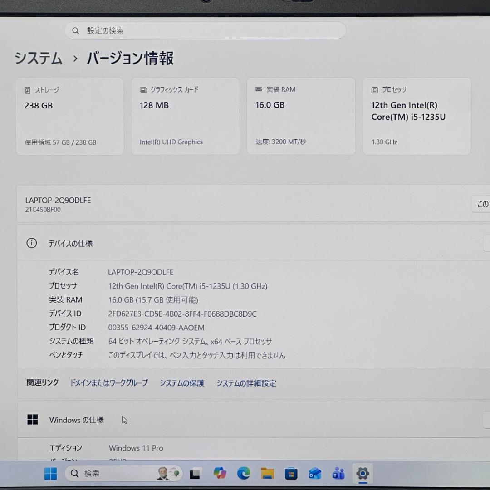Launch Outlook from the taskbar

point(314,473)
